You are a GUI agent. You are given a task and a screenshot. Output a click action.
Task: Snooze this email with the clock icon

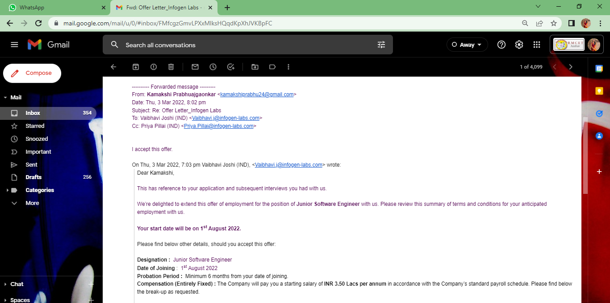(213, 67)
